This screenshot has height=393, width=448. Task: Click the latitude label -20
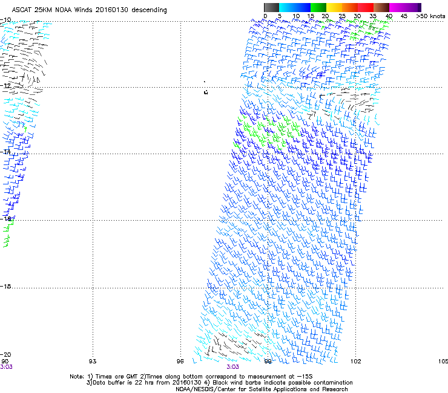(x=5, y=354)
